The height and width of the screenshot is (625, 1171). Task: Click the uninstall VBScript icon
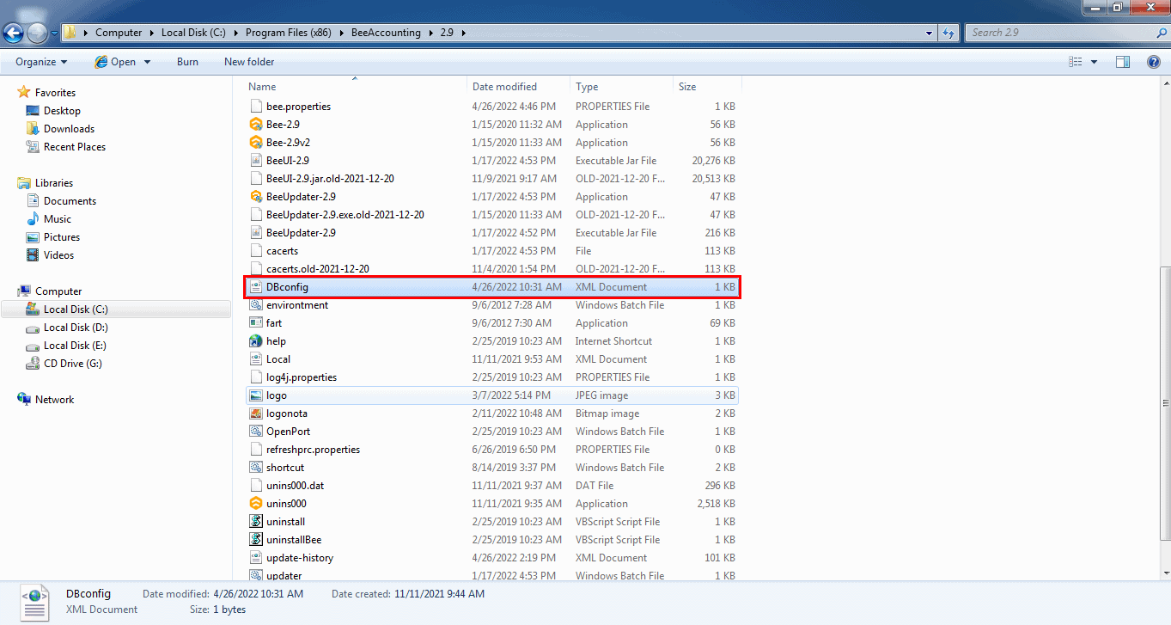(255, 522)
